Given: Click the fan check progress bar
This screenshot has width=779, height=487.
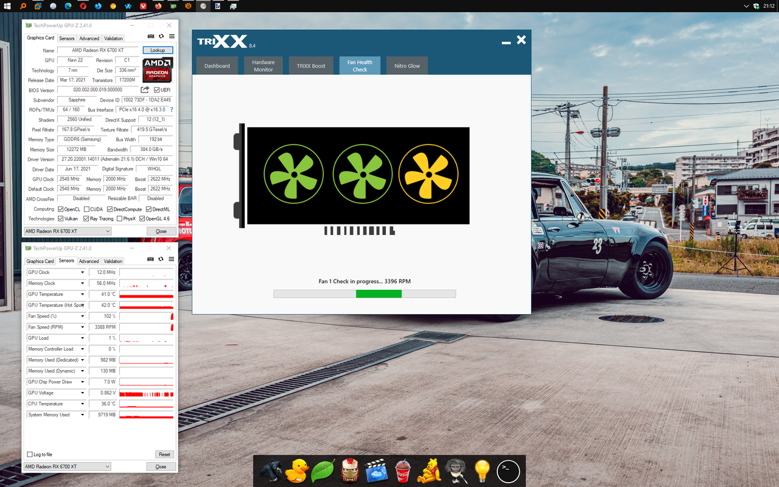Looking at the screenshot, I should [x=365, y=293].
